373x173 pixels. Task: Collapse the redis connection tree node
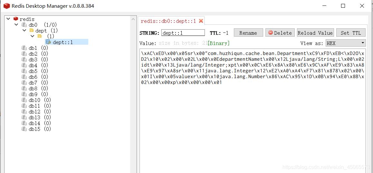(8, 19)
